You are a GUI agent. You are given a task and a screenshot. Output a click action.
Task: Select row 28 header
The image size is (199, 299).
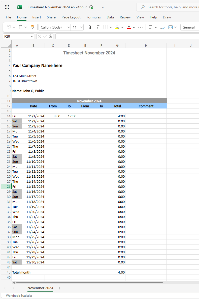(x=6, y=186)
